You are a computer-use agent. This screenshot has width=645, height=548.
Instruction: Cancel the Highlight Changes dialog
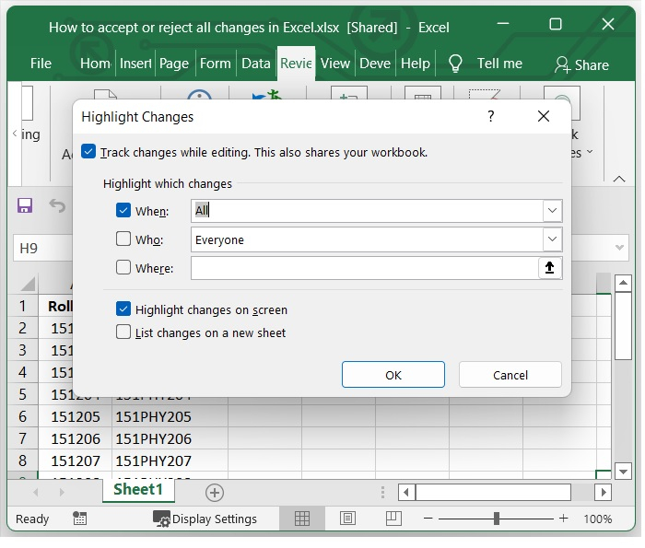click(x=510, y=375)
